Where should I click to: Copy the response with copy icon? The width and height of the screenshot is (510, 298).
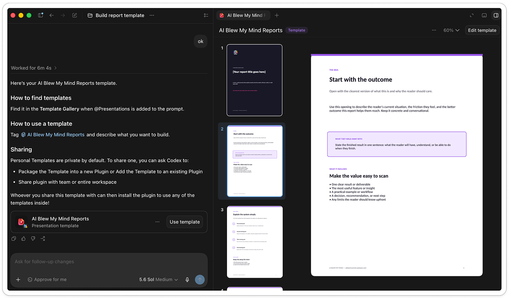click(14, 239)
